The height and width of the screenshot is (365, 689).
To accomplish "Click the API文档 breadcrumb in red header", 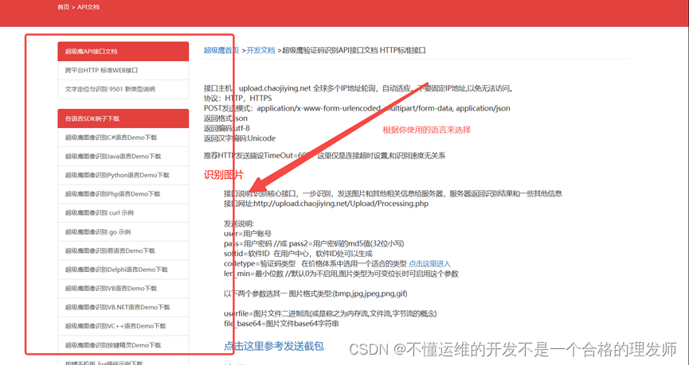I will tap(88, 7).
